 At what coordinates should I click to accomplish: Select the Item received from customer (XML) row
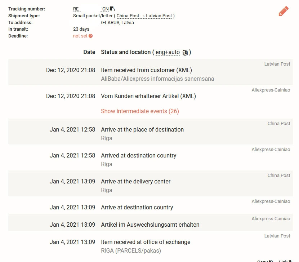coord(151,72)
